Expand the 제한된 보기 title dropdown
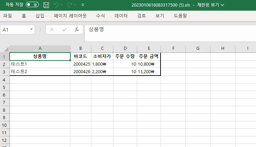Viewport: 256px width, 147px height. (222, 5)
